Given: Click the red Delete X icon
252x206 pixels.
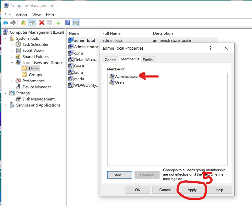Looking at the screenshot, I should pos(42,23).
